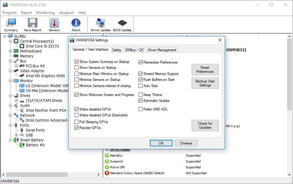The width and height of the screenshot is (293, 184).
Task: Disable Automatic Update checkbox
Action: tap(141, 100)
